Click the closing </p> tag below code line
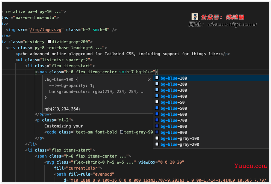 click(x=40, y=138)
